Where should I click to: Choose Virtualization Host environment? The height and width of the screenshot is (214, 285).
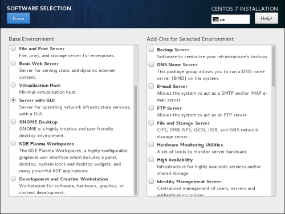coord(13,85)
